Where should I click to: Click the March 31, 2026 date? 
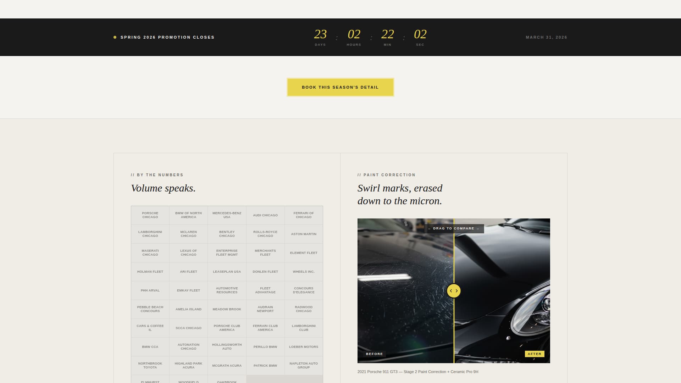tap(546, 37)
